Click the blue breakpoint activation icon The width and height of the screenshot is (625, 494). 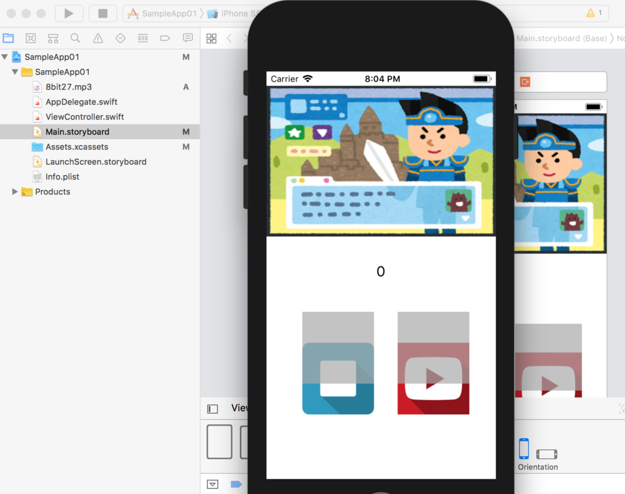point(236,484)
